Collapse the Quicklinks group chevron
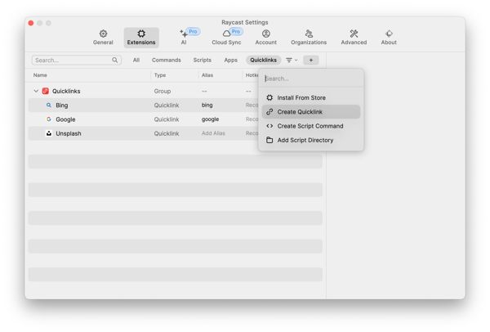 coord(36,91)
